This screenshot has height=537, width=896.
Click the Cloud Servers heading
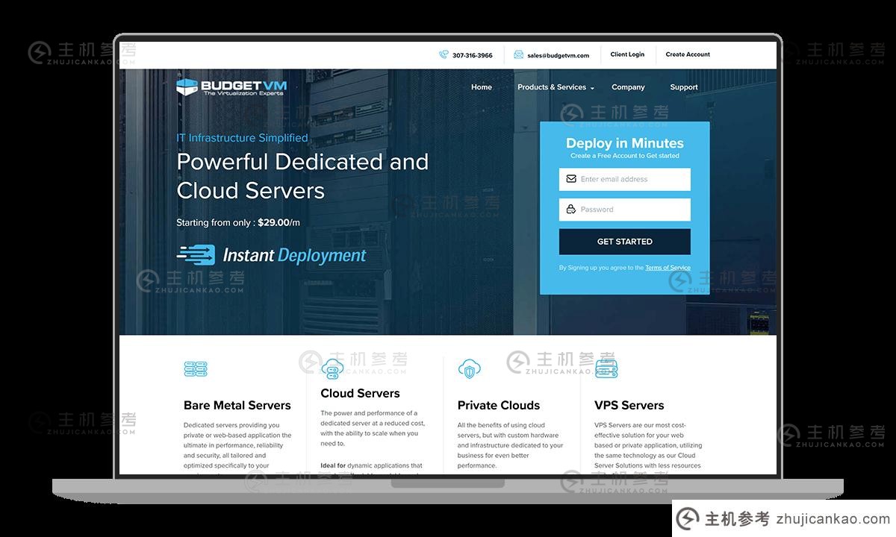(x=360, y=394)
